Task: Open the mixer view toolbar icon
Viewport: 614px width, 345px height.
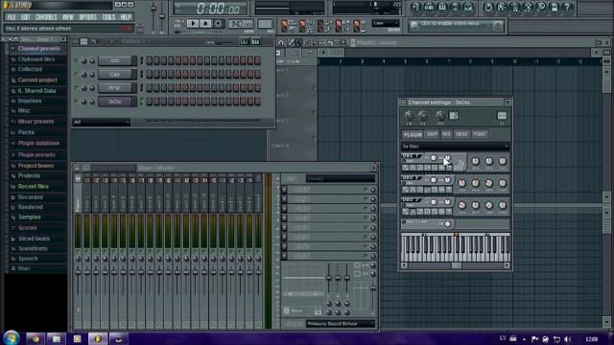Action: (x=469, y=7)
